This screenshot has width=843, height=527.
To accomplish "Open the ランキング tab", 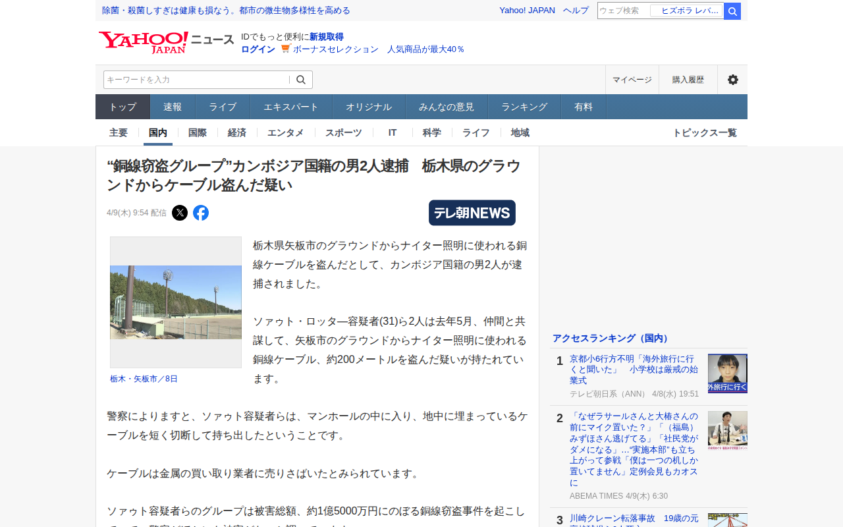I will [x=524, y=107].
